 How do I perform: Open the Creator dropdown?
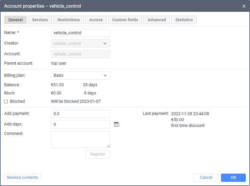[81, 43]
